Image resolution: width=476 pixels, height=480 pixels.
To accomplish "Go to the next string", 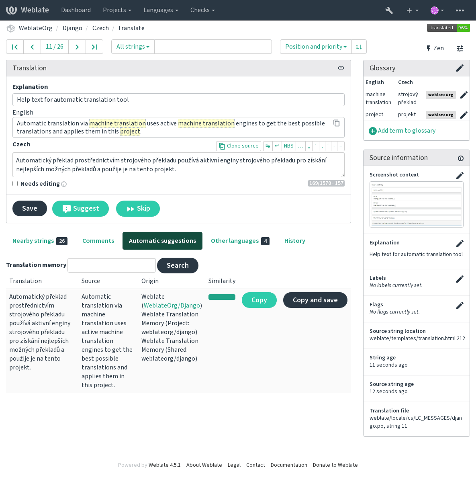I will [77, 47].
